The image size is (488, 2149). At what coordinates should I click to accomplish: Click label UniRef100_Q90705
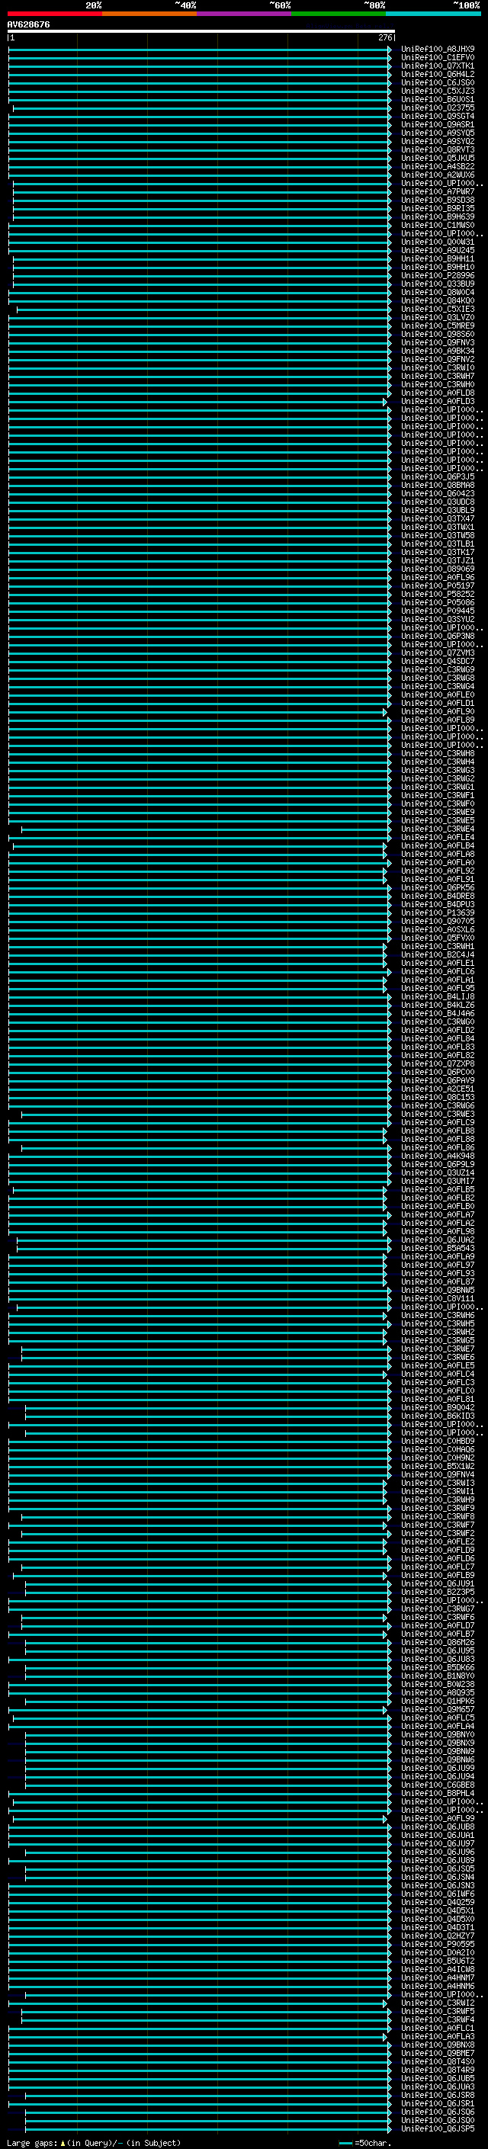(438, 921)
